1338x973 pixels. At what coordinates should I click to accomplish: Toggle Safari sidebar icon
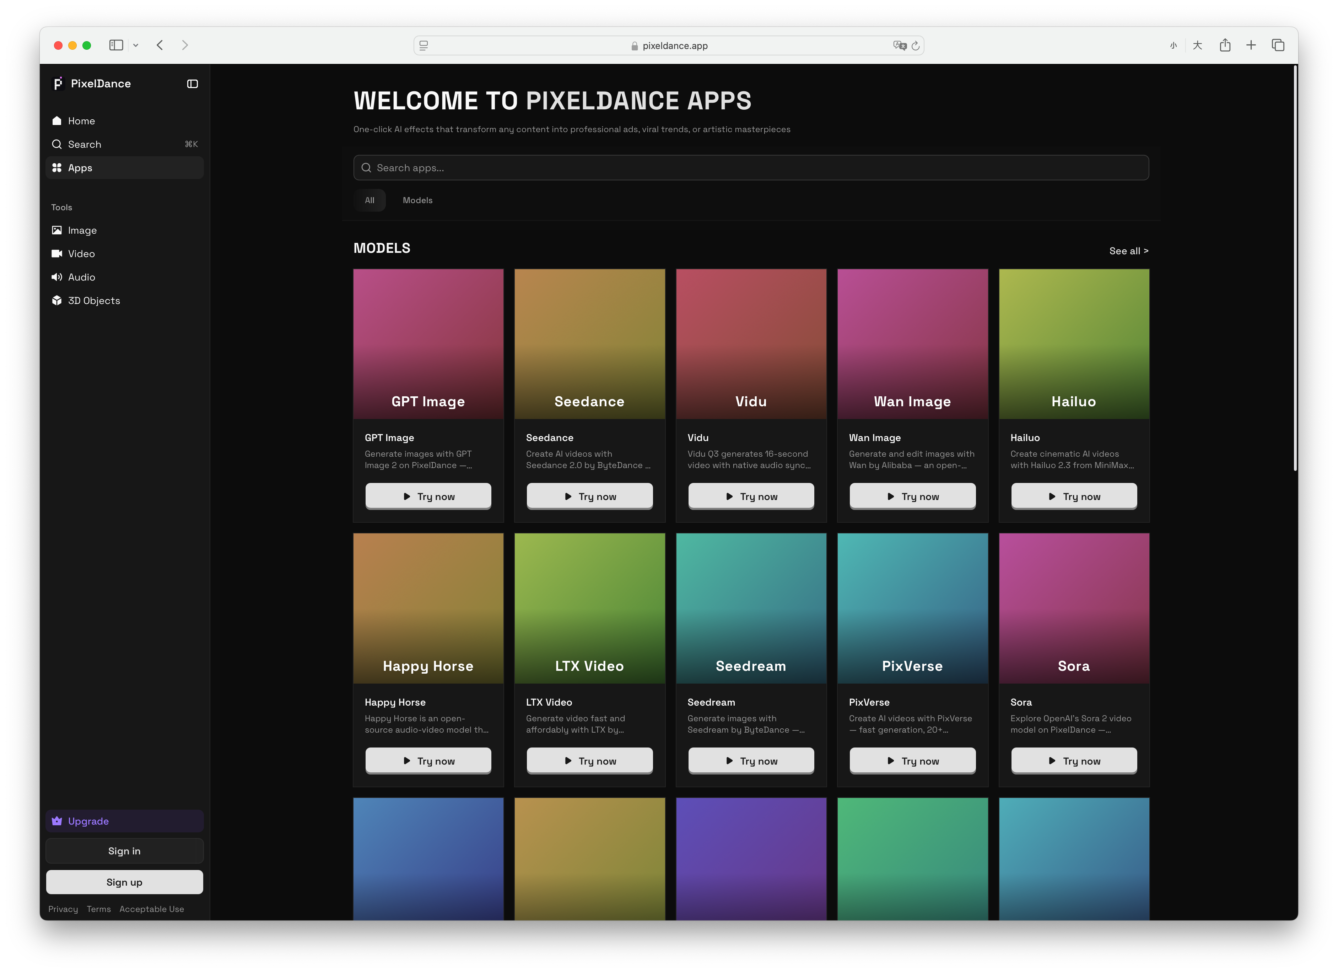point(116,45)
